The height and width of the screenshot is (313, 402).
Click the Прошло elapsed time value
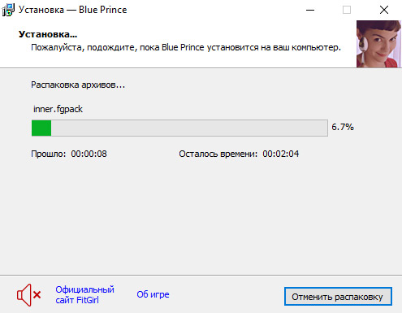[89, 154]
